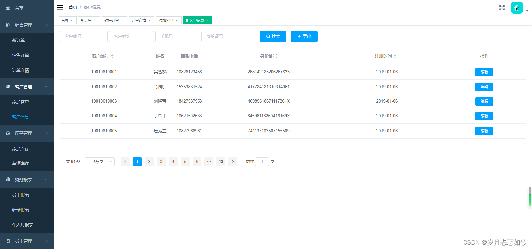Image resolution: width=532 pixels, height=249 pixels.
Task: Close the 添加客户 tab
Action: 176,21
